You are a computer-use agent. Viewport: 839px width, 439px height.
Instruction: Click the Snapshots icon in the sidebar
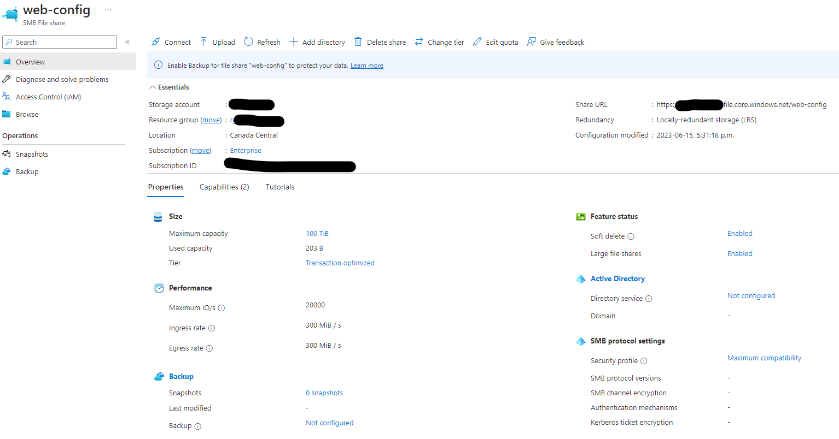tap(7, 154)
